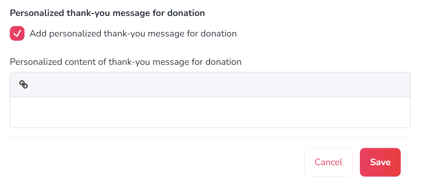
Task: Click the Save button
Action: [380, 162]
